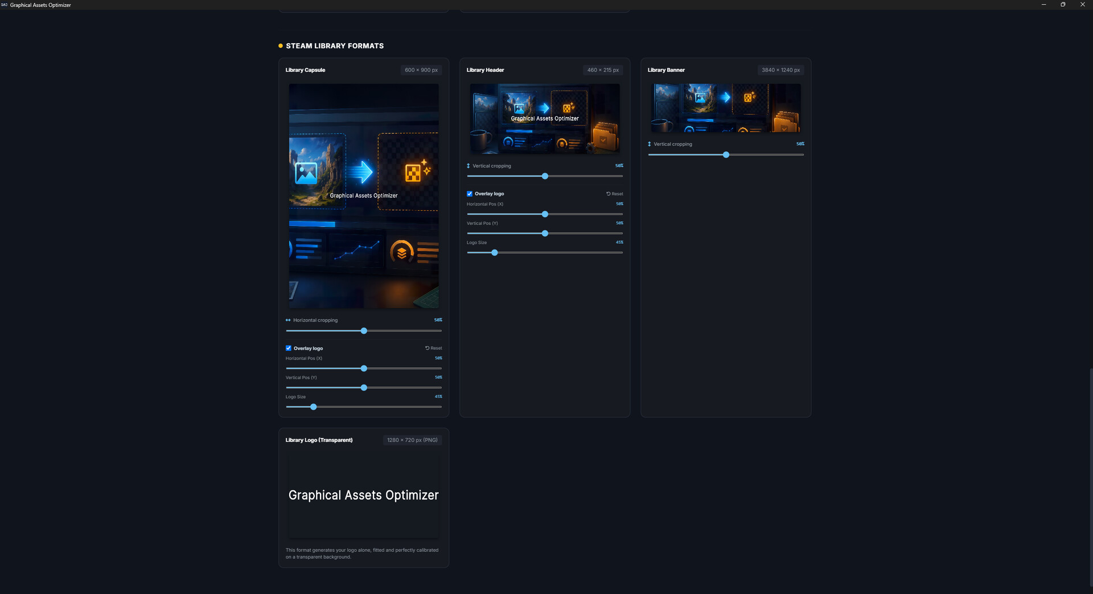Viewport: 1093px width, 594px height.
Task: Click the Library Header title
Action: 485,70
